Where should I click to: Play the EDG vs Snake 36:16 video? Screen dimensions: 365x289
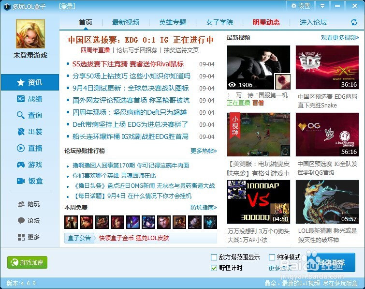point(327,67)
